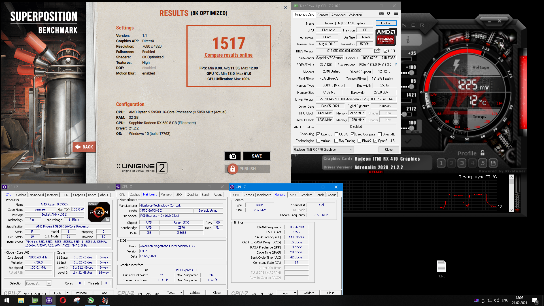Image resolution: width=544 pixels, height=306 pixels.
Task: Expand Tools arrow in CPU-Z CPU window
Action: pyautogui.click(x=67, y=293)
